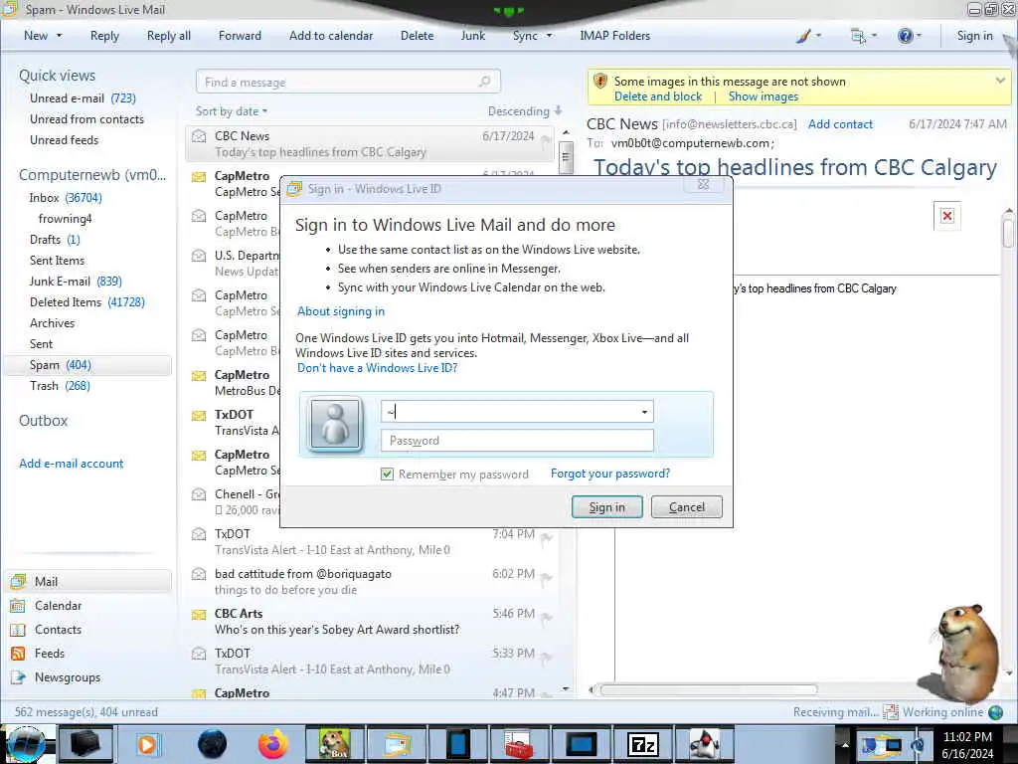Open 7-Zip from the taskbar
Viewport: 1018px width, 764px height.
pyautogui.click(x=643, y=744)
